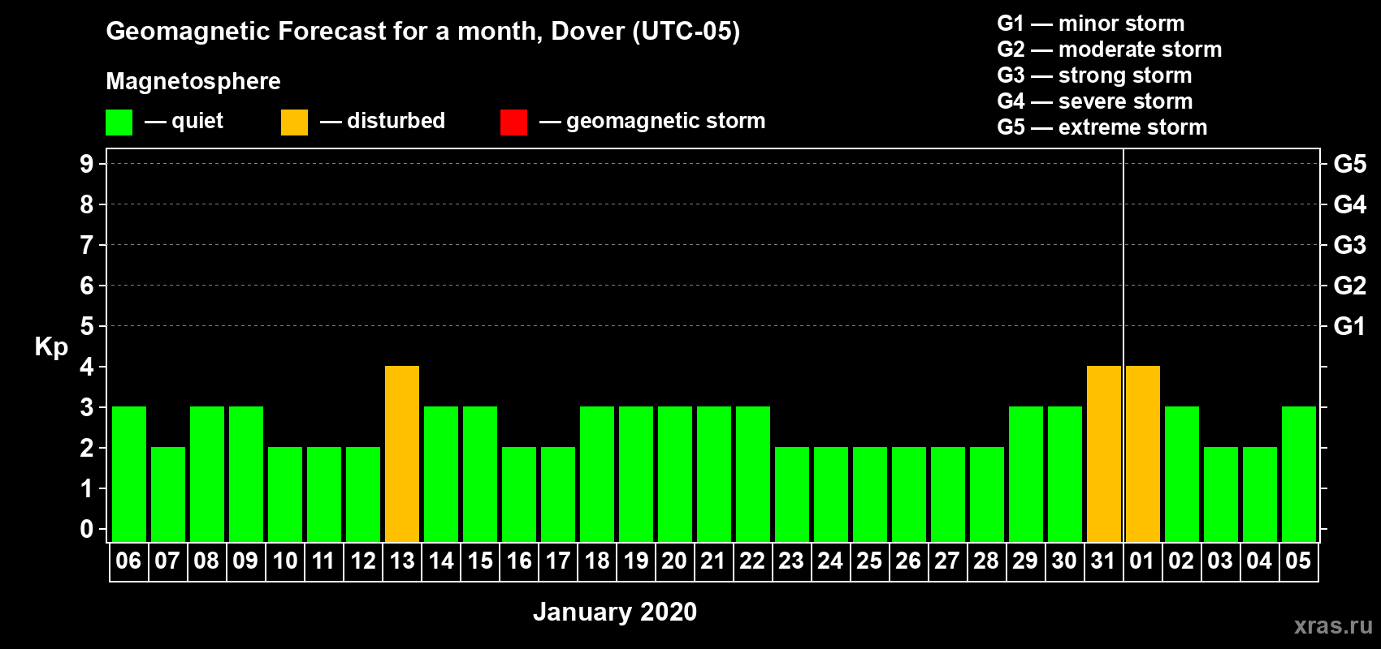1381x649 pixels.
Task: Click the orange disturbed legend swatch
Action: (x=294, y=122)
